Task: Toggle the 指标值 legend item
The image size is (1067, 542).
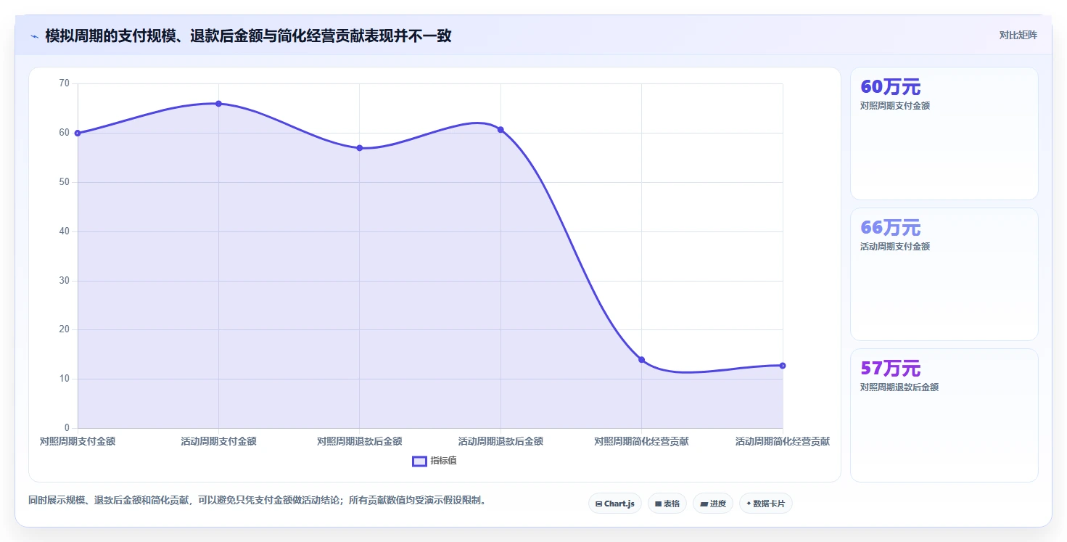Action: tap(434, 461)
